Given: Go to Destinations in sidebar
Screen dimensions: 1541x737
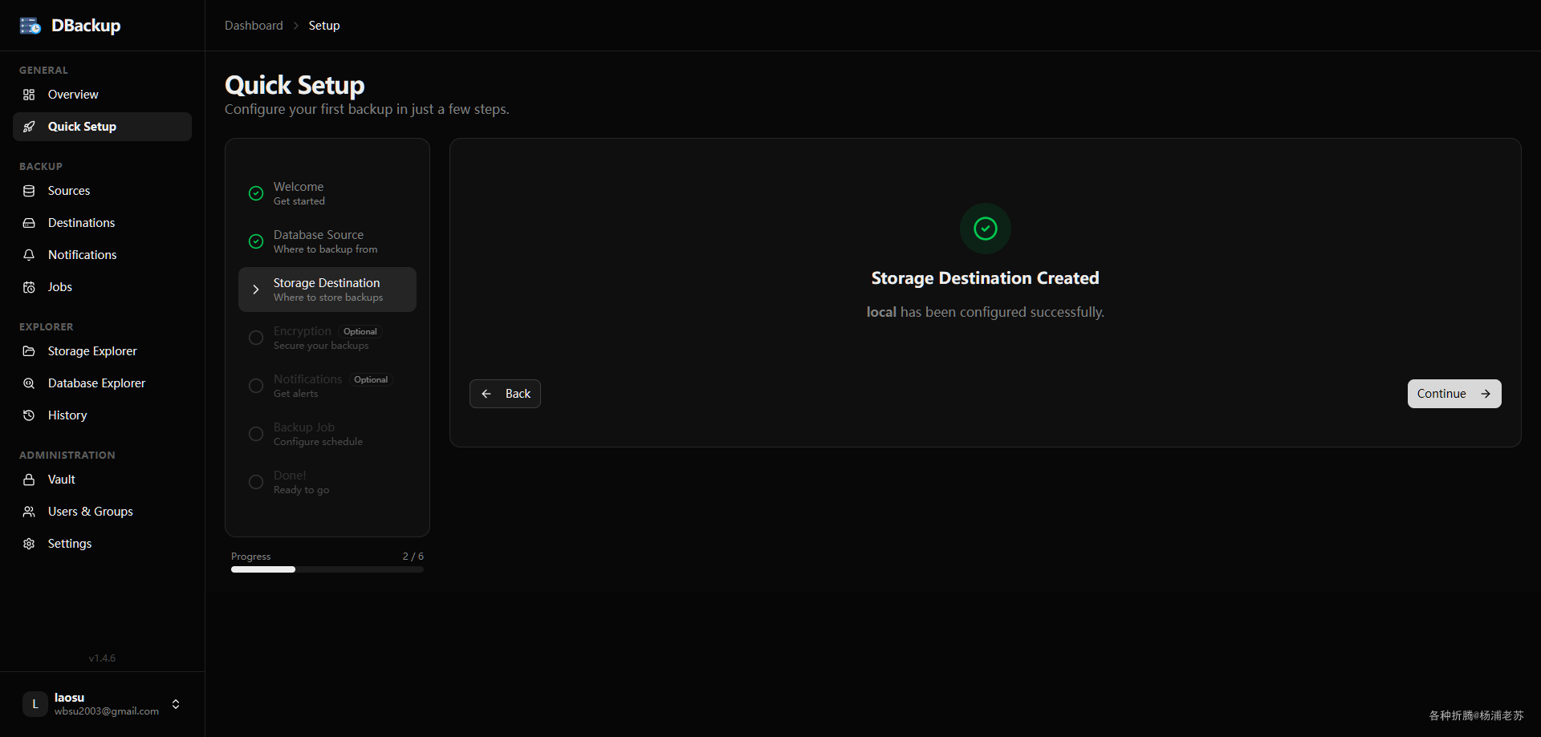Looking at the screenshot, I should pyautogui.click(x=102, y=223).
